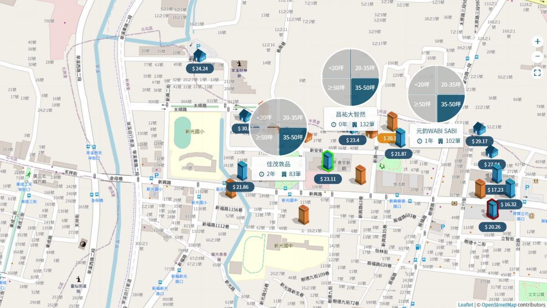Open the $23.11 price label
Image resolution: width=547 pixels, height=308 pixels.
tap(328, 179)
